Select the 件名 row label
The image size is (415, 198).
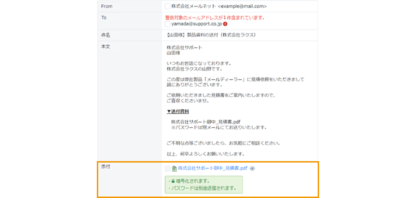[105, 35]
